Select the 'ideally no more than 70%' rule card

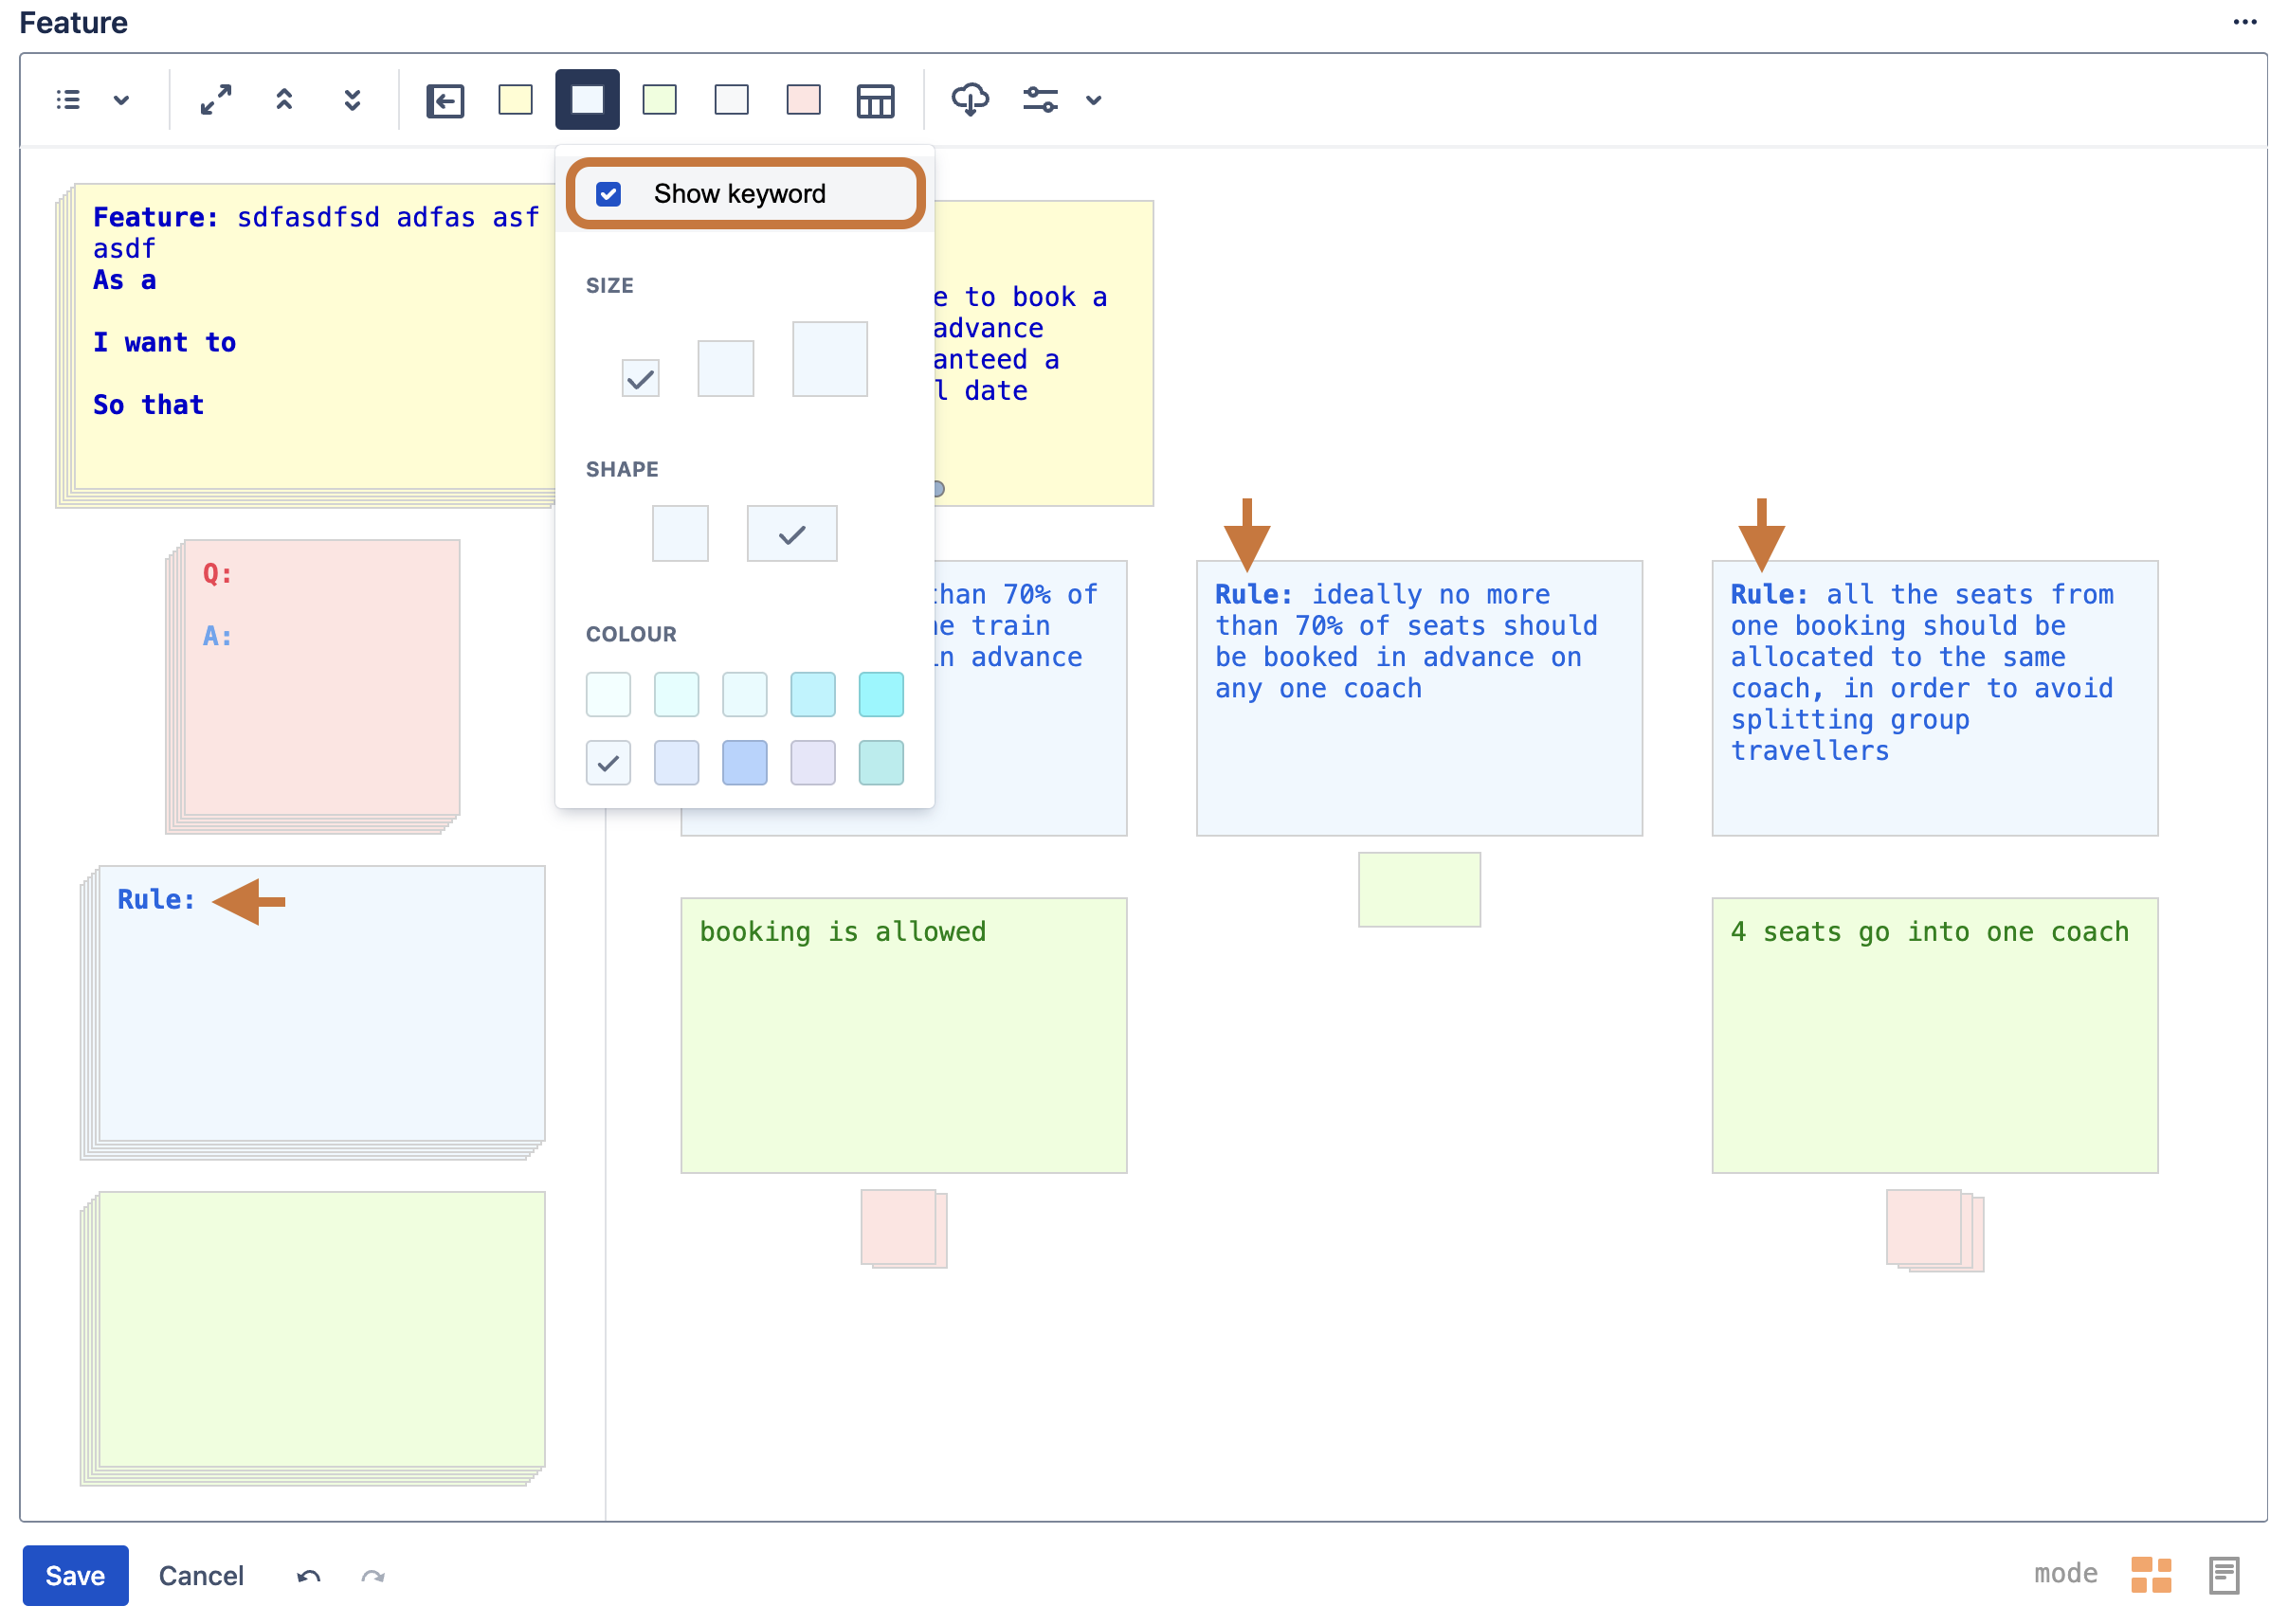(x=1419, y=698)
